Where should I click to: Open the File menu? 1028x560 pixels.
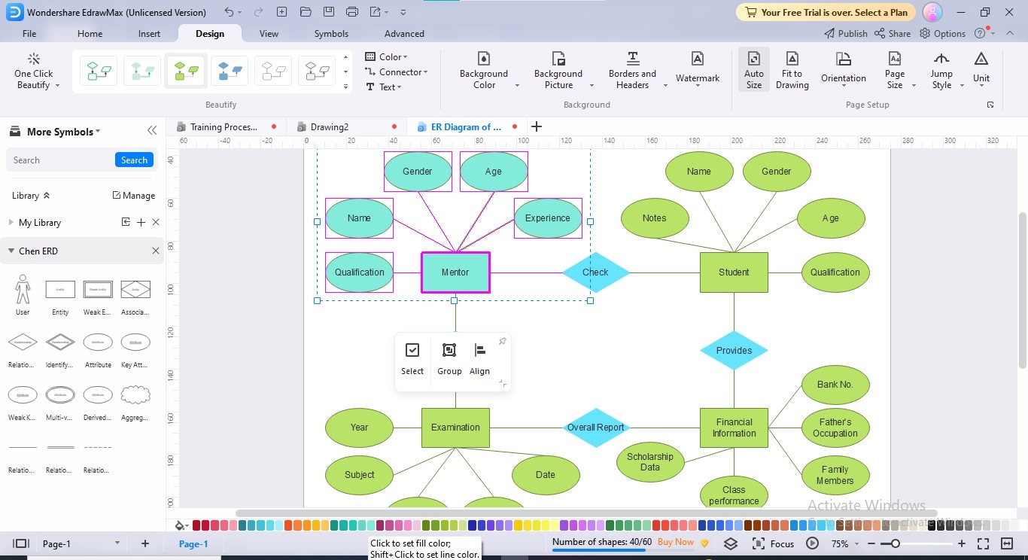click(x=29, y=33)
